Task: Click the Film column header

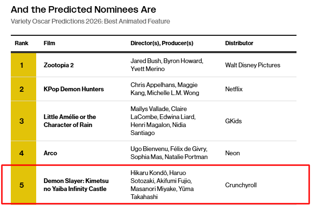Action: tap(49, 43)
